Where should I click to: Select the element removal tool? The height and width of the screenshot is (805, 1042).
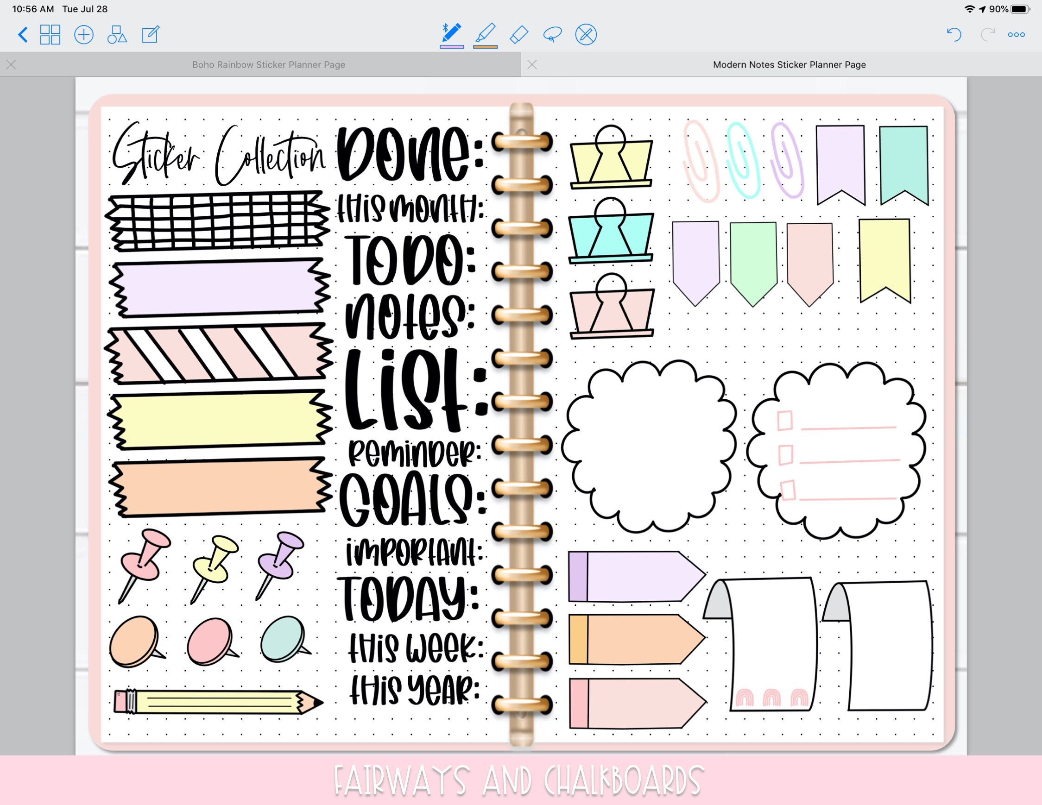586,34
